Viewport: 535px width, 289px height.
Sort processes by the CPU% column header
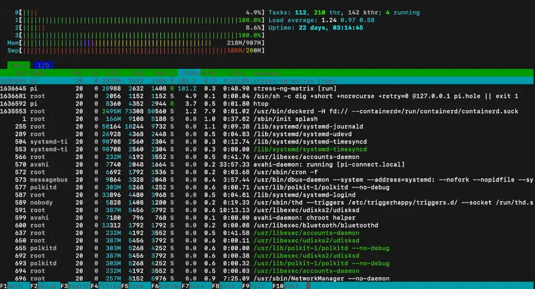click(x=189, y=73)
